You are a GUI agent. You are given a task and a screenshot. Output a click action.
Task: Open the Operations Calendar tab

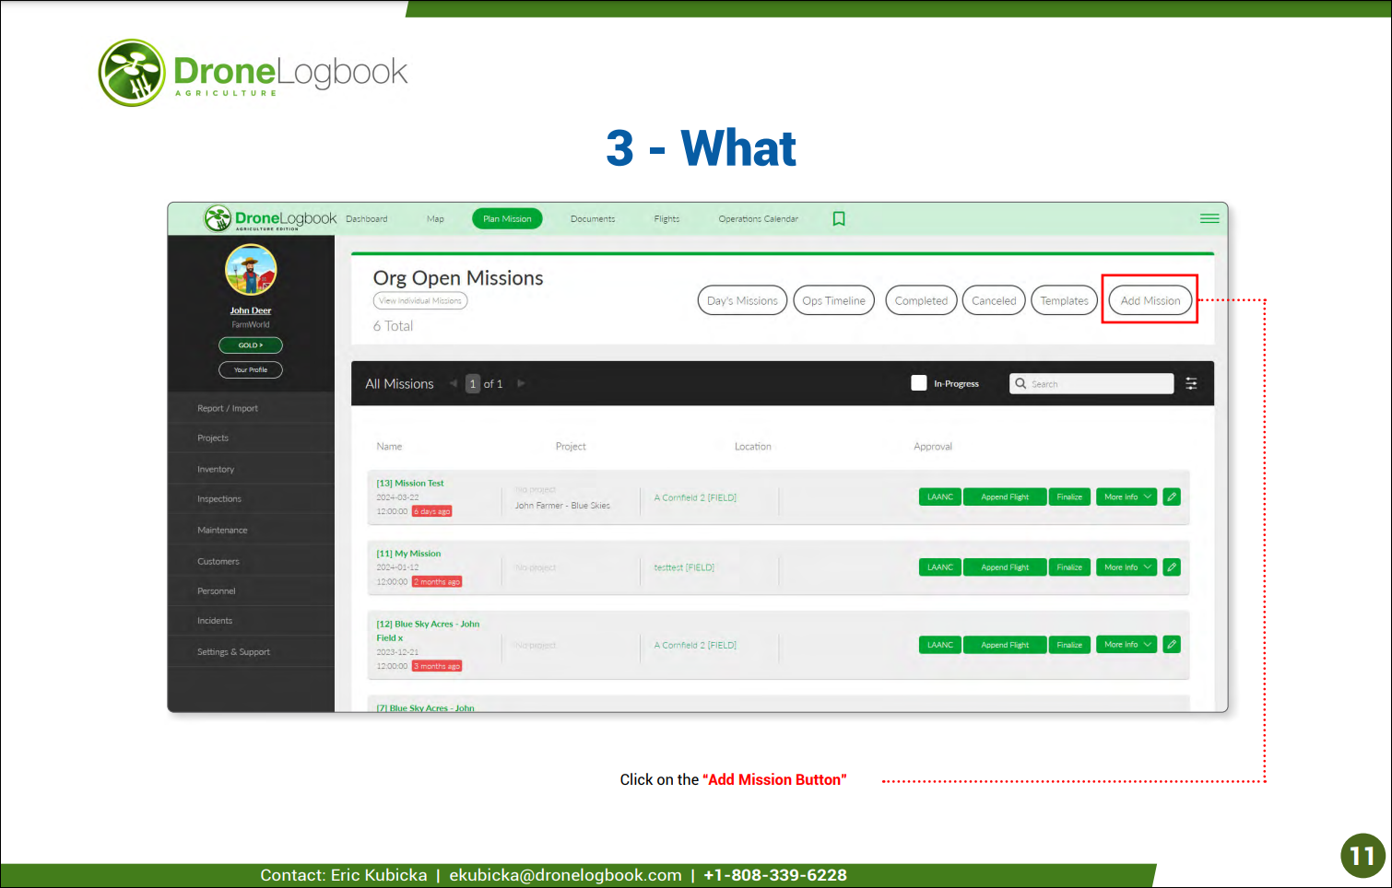coord(759,219)
